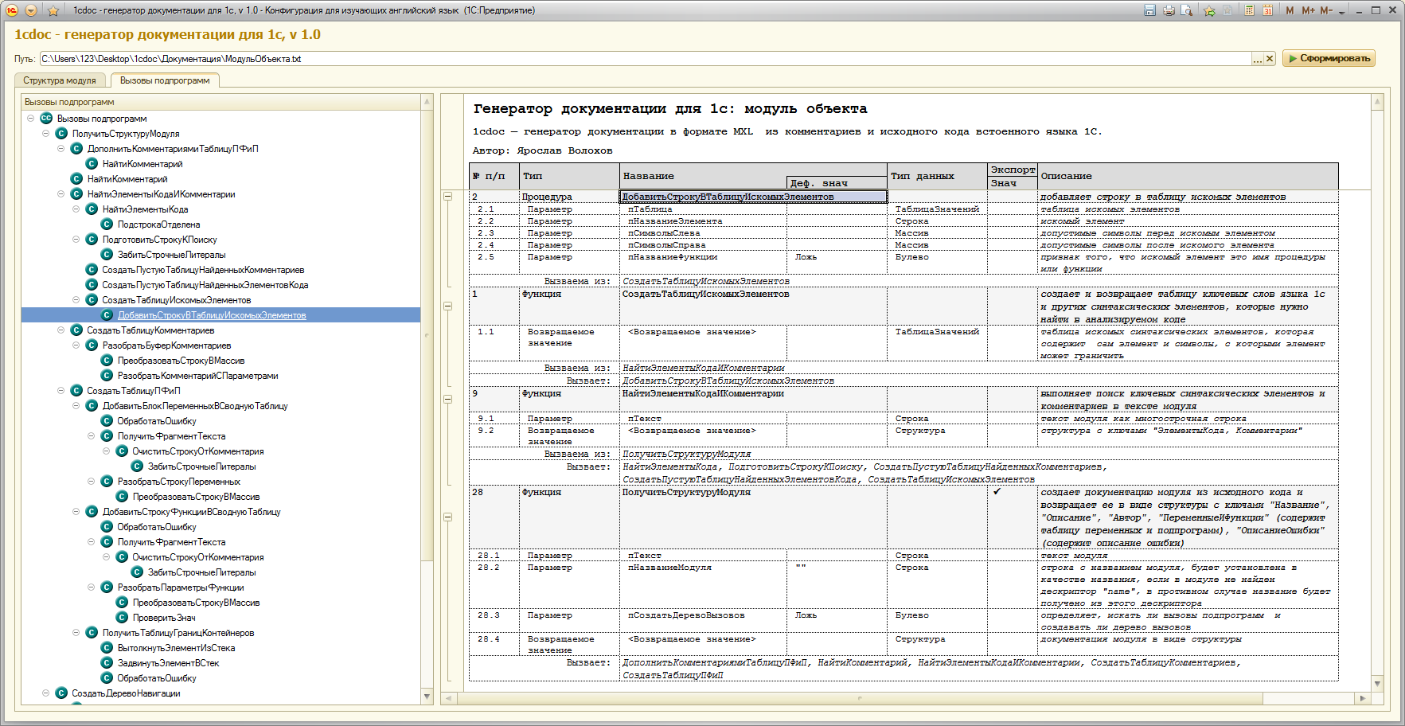
Task: Click the Save (floppy disk) icon in title bar
Action: click(1149, 10)
